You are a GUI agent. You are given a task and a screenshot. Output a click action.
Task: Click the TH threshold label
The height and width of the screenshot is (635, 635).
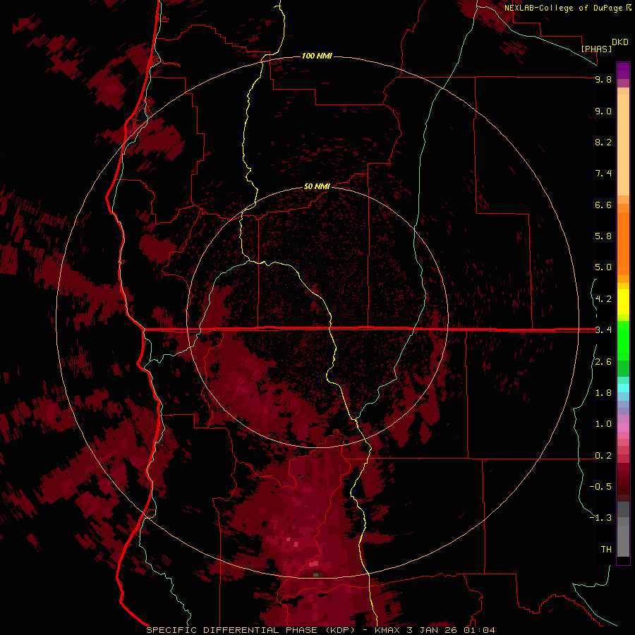pos(606,550)
